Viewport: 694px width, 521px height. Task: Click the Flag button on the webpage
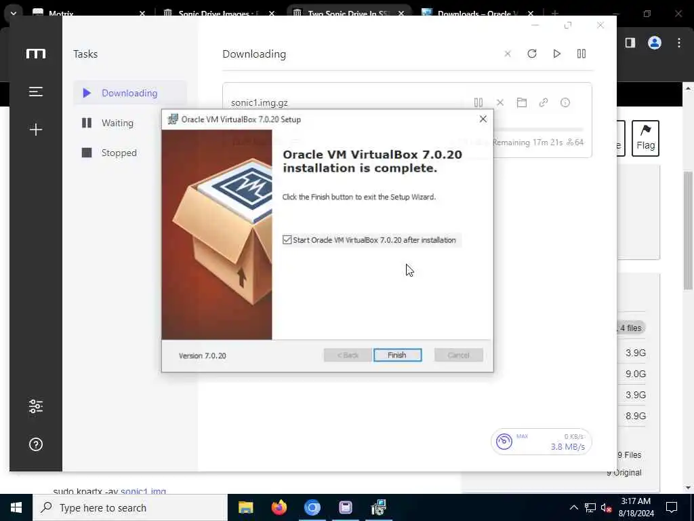pos(645,138)
